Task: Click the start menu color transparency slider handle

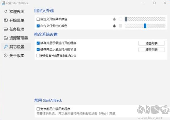Action: click(x=126, y=19)
